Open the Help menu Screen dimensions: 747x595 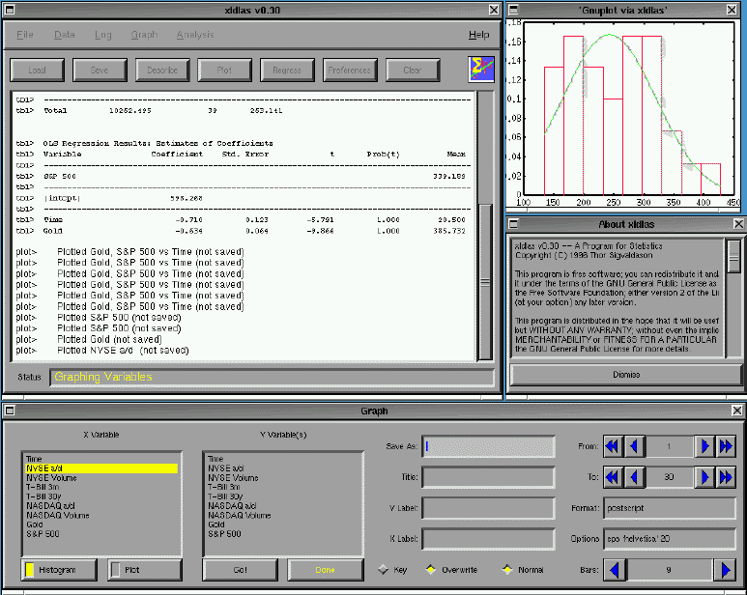pyautogui.click(x=478, y=35)
